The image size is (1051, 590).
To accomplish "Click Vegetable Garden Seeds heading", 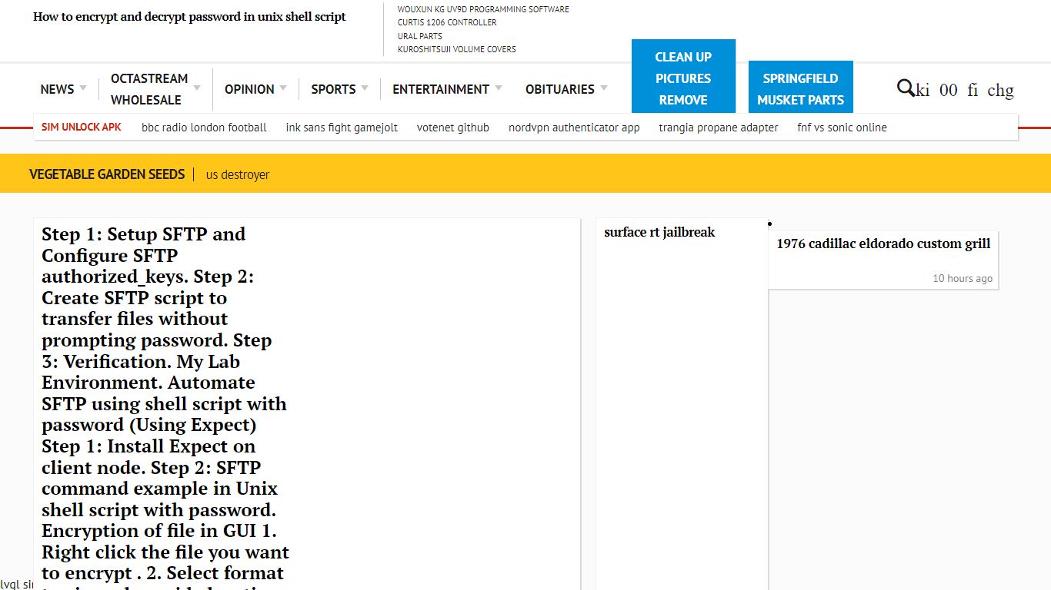I will click(107, 174).
